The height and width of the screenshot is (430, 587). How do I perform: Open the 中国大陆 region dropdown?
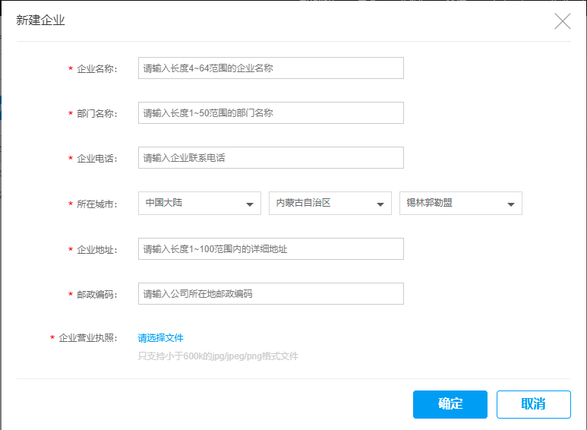point(200,204)
